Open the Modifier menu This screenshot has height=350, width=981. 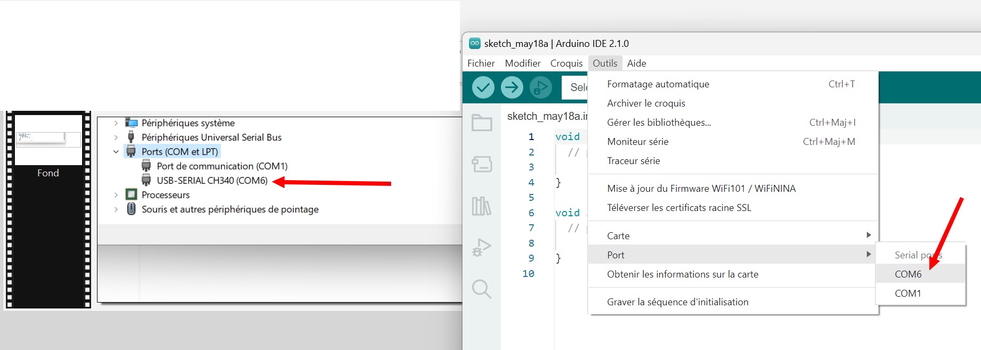pyautogui.click(x=523, y=63)
